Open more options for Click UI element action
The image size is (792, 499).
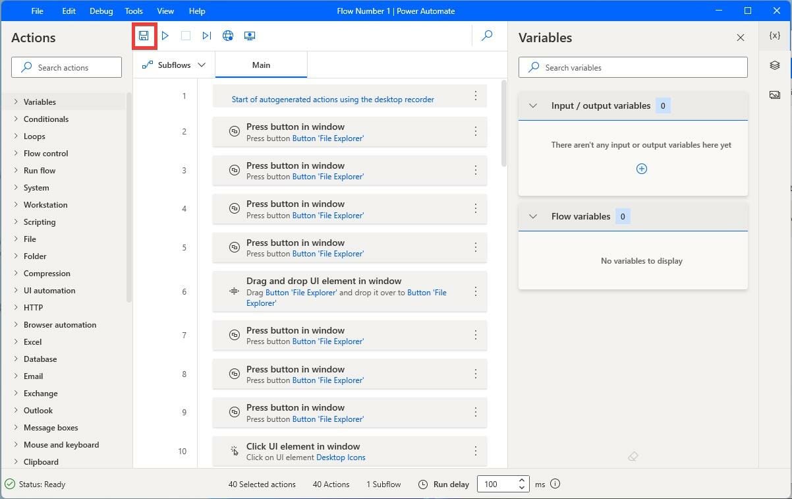(476, 451)
